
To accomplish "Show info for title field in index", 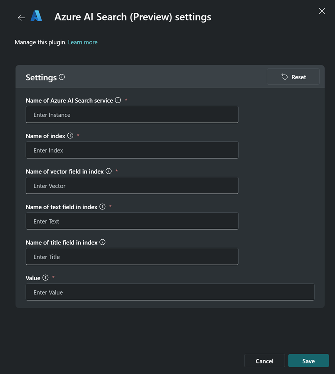I will pos(102,242).
